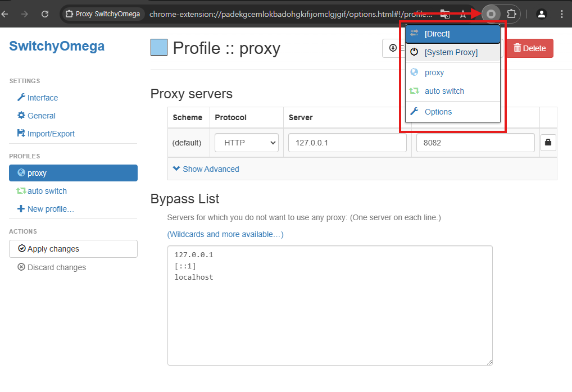Select the auto switch profile in sidebar

click(42, 191)
